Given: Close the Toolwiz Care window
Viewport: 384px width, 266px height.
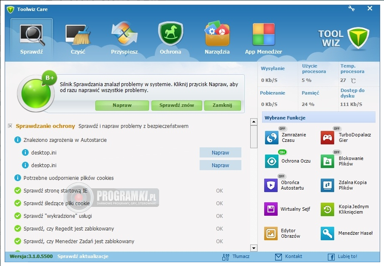Looking at the screenshot, I should [x=370, y=8].
